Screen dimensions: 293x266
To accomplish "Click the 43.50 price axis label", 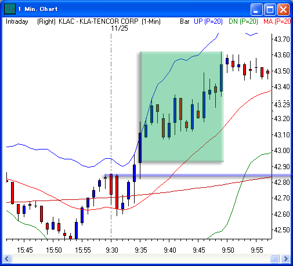I will [x=282, y=71].
